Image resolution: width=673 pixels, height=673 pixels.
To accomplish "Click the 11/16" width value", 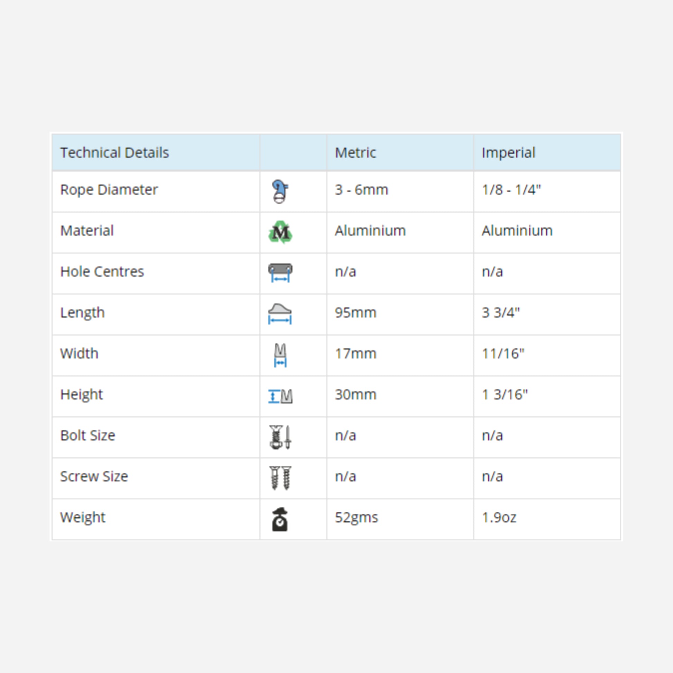I will pos(503,353).
